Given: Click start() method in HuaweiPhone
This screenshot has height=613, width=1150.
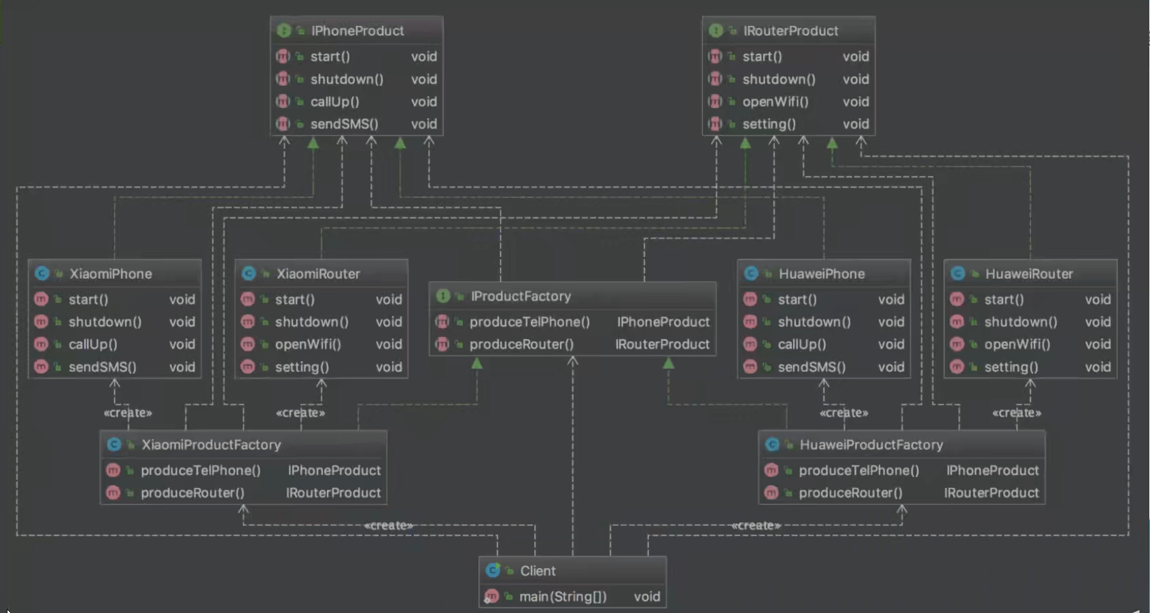Looking at the screenshot, I should 797,299.
